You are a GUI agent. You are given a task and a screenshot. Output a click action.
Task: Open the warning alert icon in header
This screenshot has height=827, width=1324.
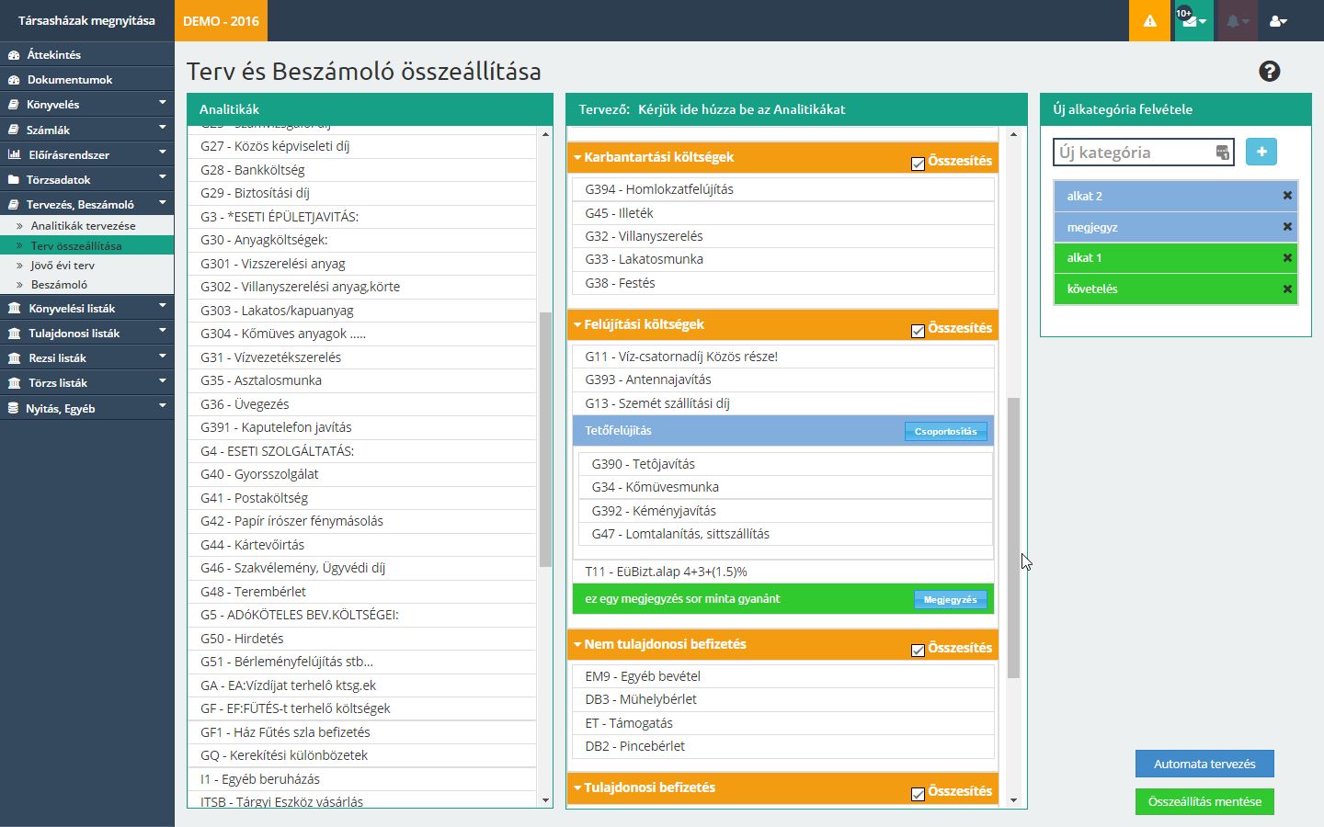tap(1149, 20)
